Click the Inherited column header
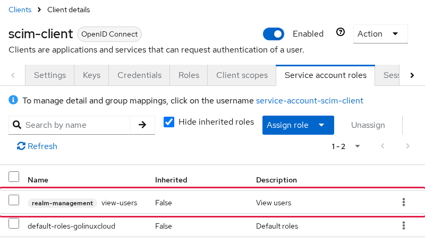This screenshot has height=244, width=425. tap(171, 180)
